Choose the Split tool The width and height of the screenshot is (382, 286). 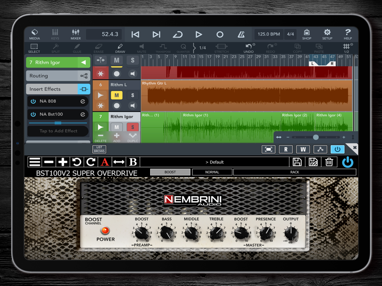pyautogui.click(x=55, y=48)
